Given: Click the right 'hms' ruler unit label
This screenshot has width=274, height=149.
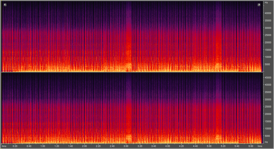Looking at the screenshot, I should [260, 146].
